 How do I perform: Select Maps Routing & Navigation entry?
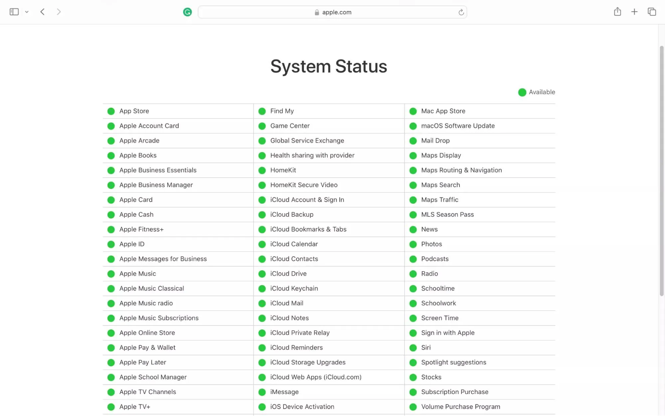(461, 170)
